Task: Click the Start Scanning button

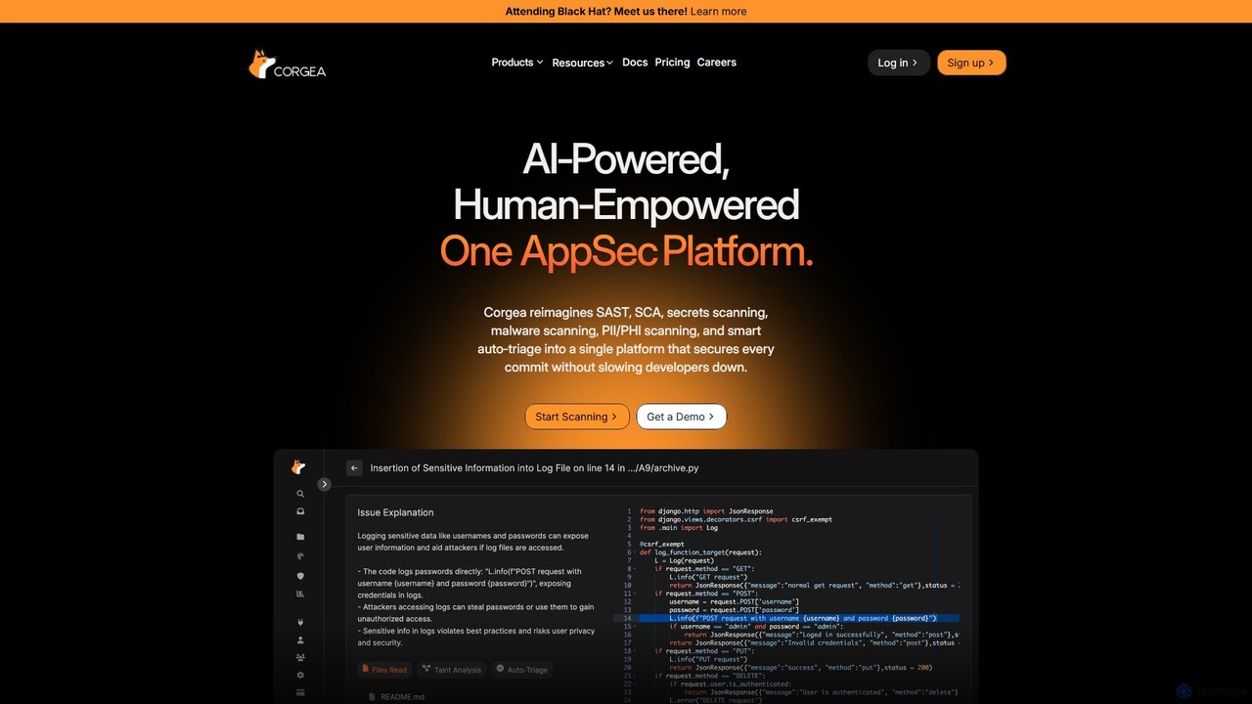Action: tap(577, 417)
